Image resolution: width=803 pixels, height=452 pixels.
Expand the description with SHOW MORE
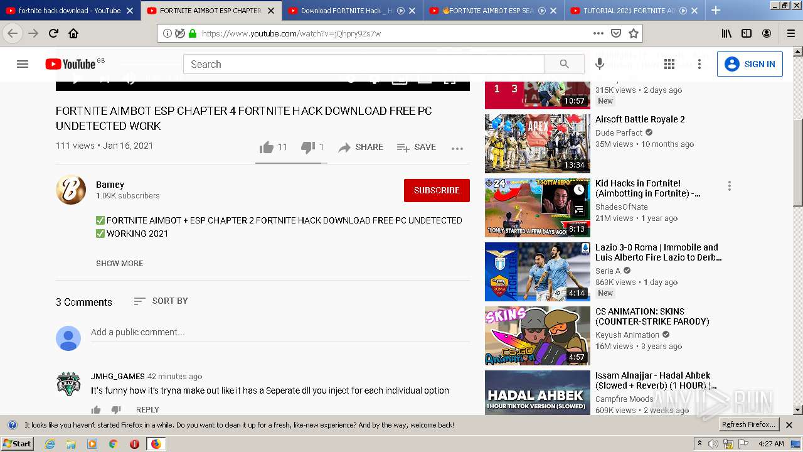[119, 263]
